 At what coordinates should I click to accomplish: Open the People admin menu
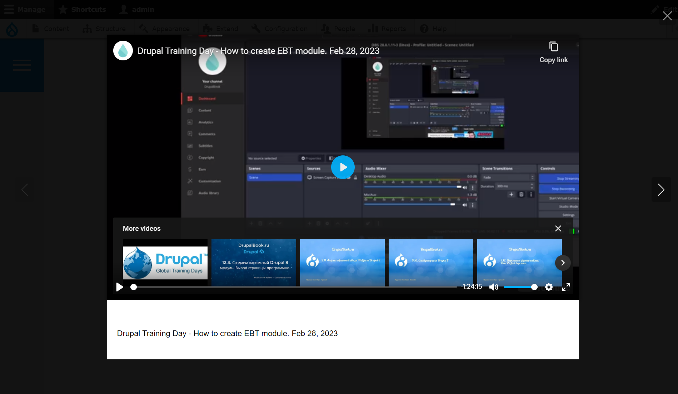click(338, 29)
